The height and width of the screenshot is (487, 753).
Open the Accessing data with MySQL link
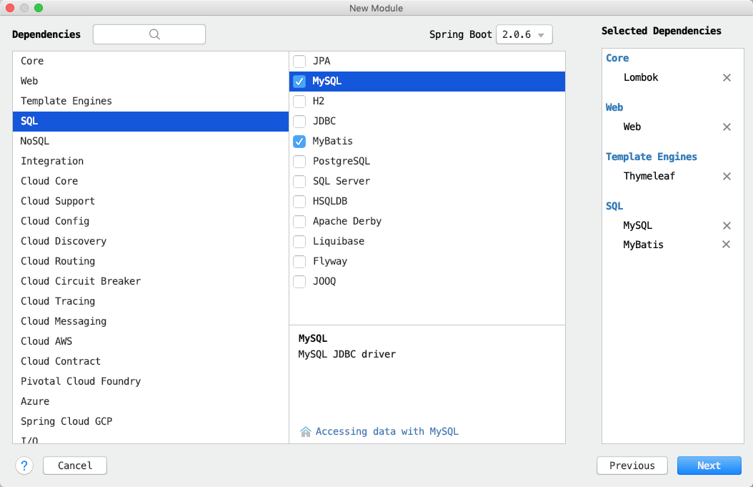pos(387,431)
